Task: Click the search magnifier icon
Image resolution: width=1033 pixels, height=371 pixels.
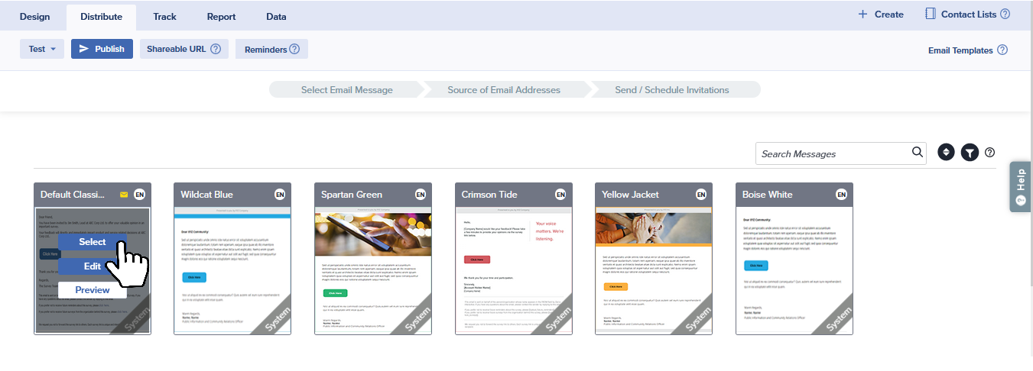Action: pos(918,153)
